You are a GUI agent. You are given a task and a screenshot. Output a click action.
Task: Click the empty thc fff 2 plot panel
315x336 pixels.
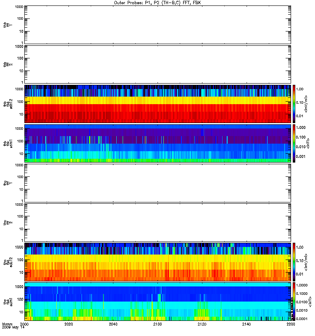[x=158, y=223]
